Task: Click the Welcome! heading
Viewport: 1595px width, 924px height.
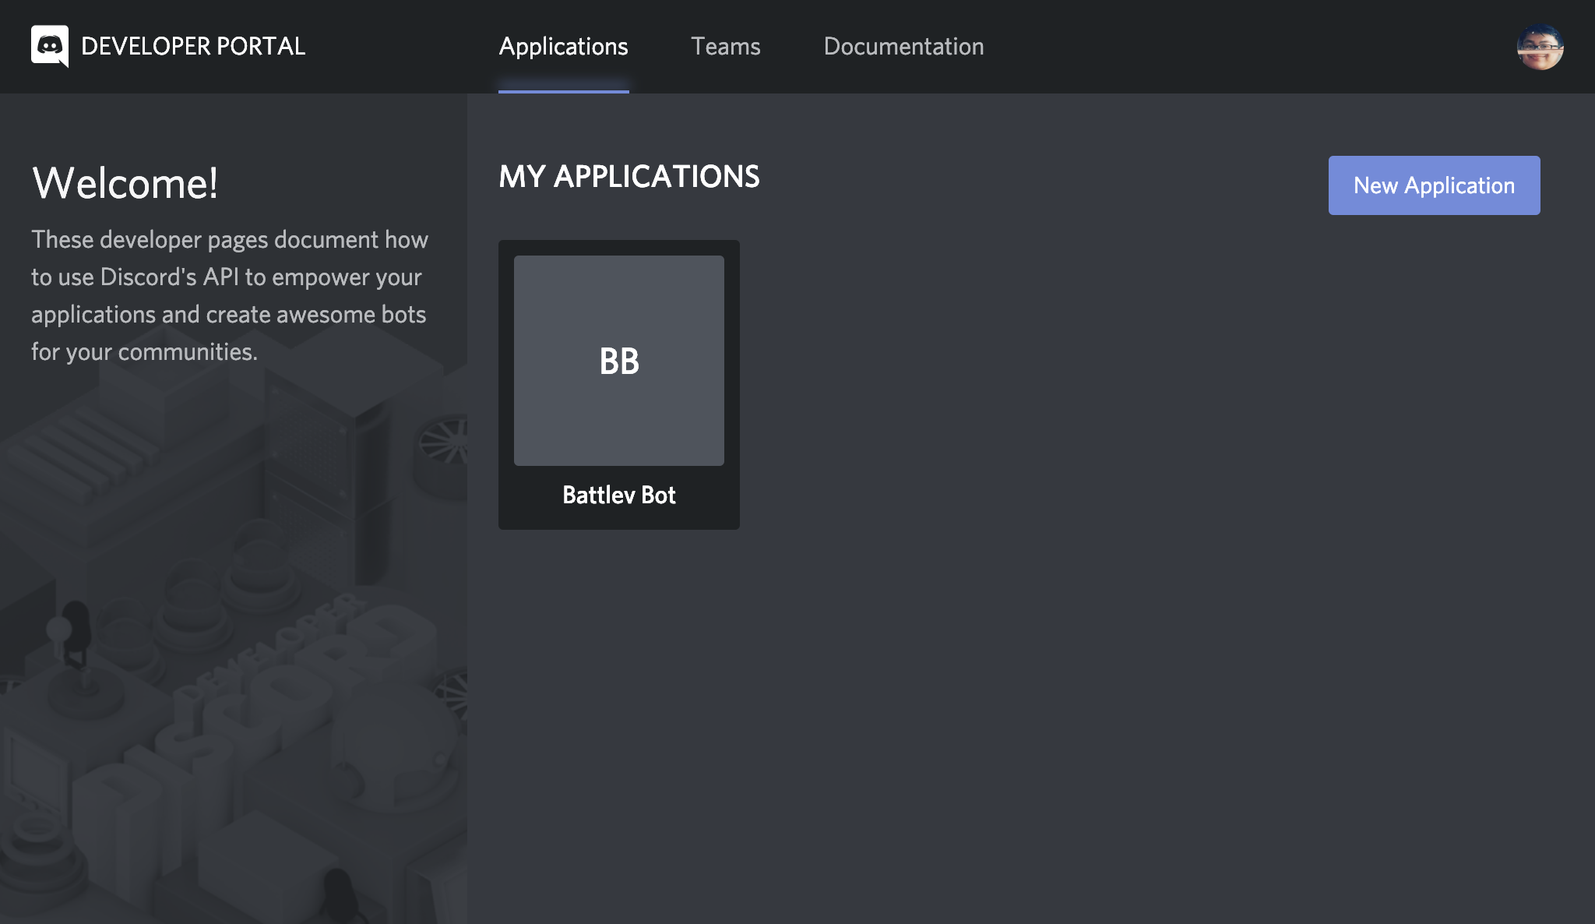Action: (x=125, y=184)
